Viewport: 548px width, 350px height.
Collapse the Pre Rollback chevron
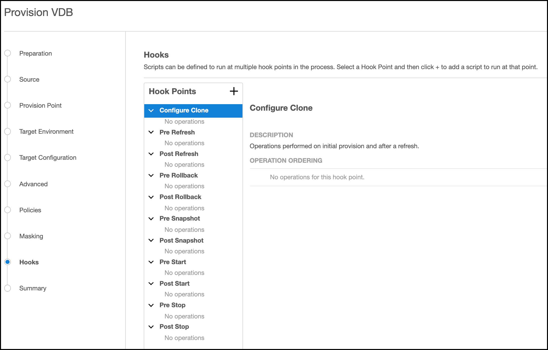click(151, 175)
